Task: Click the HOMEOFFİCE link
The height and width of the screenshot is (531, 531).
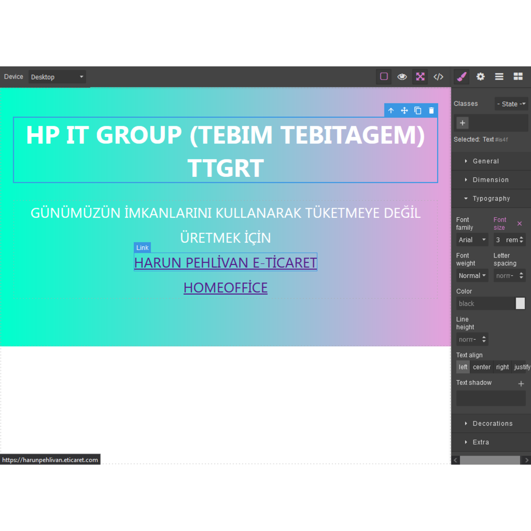Action: pos(226,287)
